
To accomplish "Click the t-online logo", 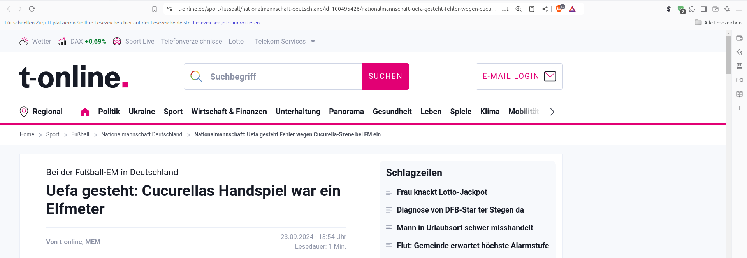I will [74, 77].
